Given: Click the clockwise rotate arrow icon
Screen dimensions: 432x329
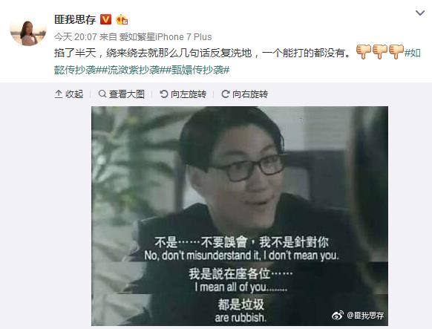Looking at the screenshot, I should (x=226, y=94).
